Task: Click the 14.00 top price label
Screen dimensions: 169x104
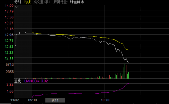Action: (x=9, y=6)
